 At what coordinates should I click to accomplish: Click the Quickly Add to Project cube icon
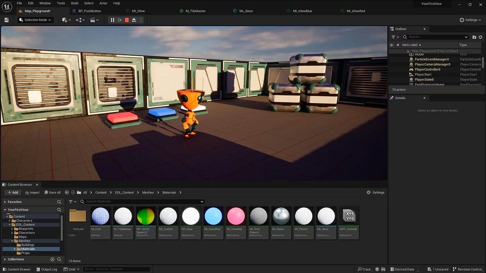(64, 20)
